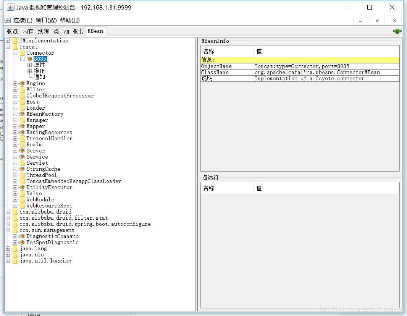Select the ProtocolHandler tree item
The image size is (407, 316).
point(49,138)
